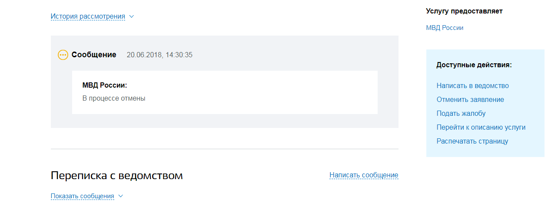548x206 pixels.
Task: Choose Отменить заявление action
Action: coord(470,100)
